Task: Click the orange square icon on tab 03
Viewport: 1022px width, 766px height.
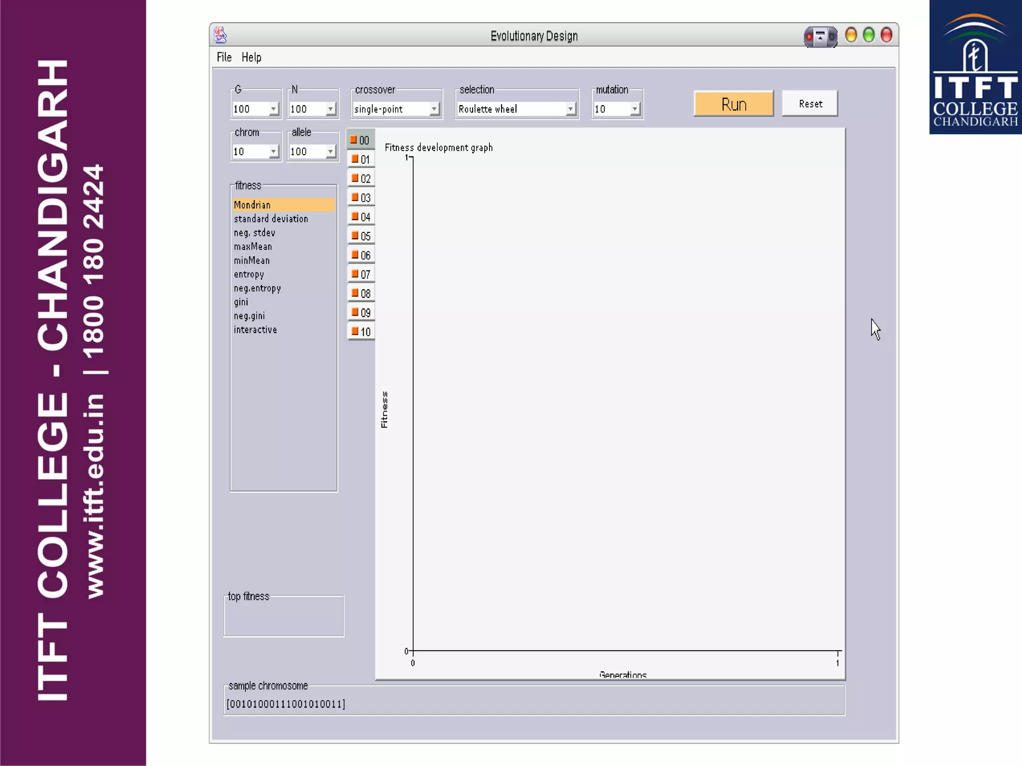Action: [x=355, y=197]
